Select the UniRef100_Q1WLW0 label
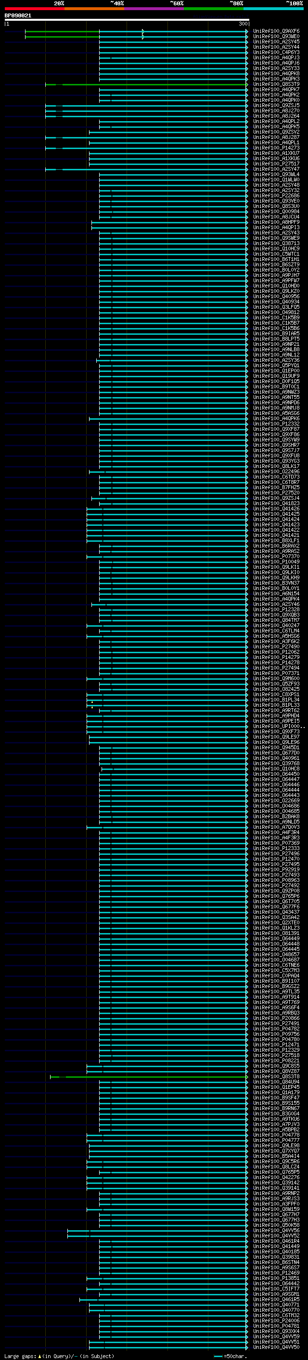 tap(276, 179)
